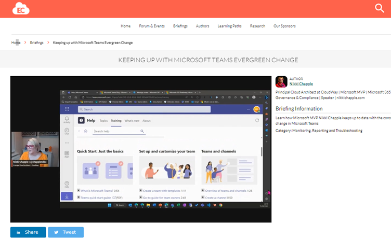Switch to the Topics tab in Help
This screenshot has height=240, width=391.
pos(103,121)
